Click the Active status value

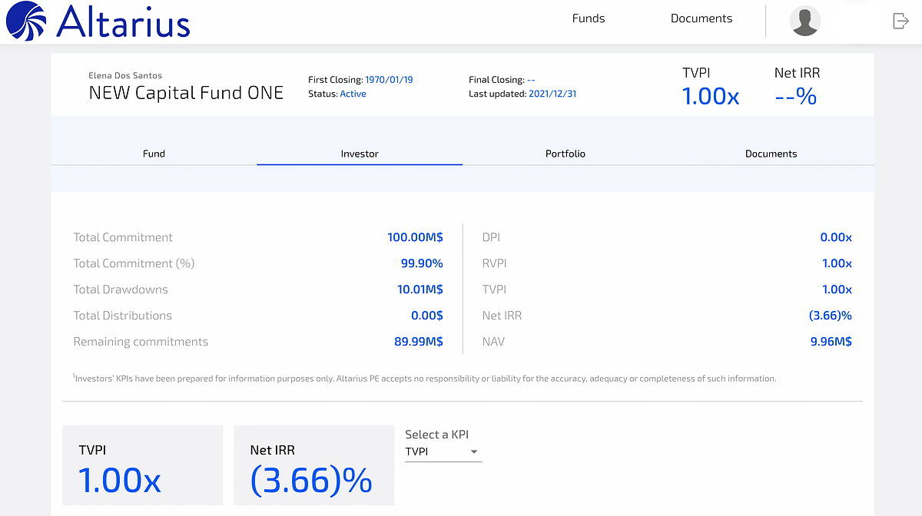click(x=353, y=94)
